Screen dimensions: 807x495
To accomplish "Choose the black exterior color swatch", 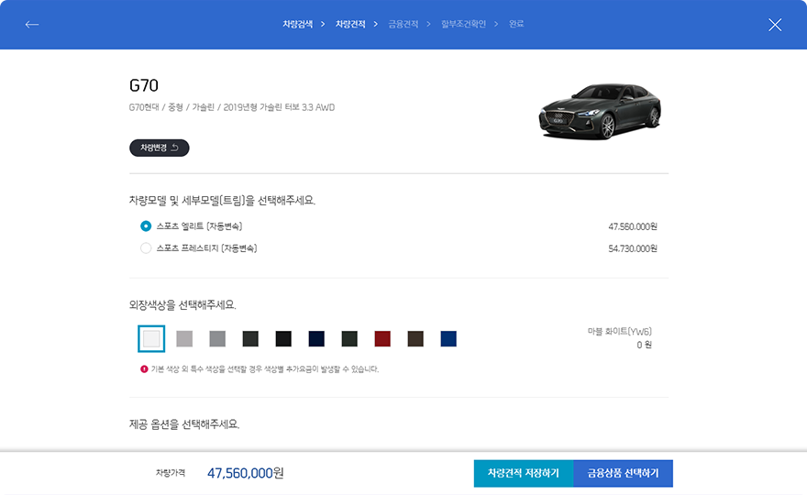I will 283,338.
